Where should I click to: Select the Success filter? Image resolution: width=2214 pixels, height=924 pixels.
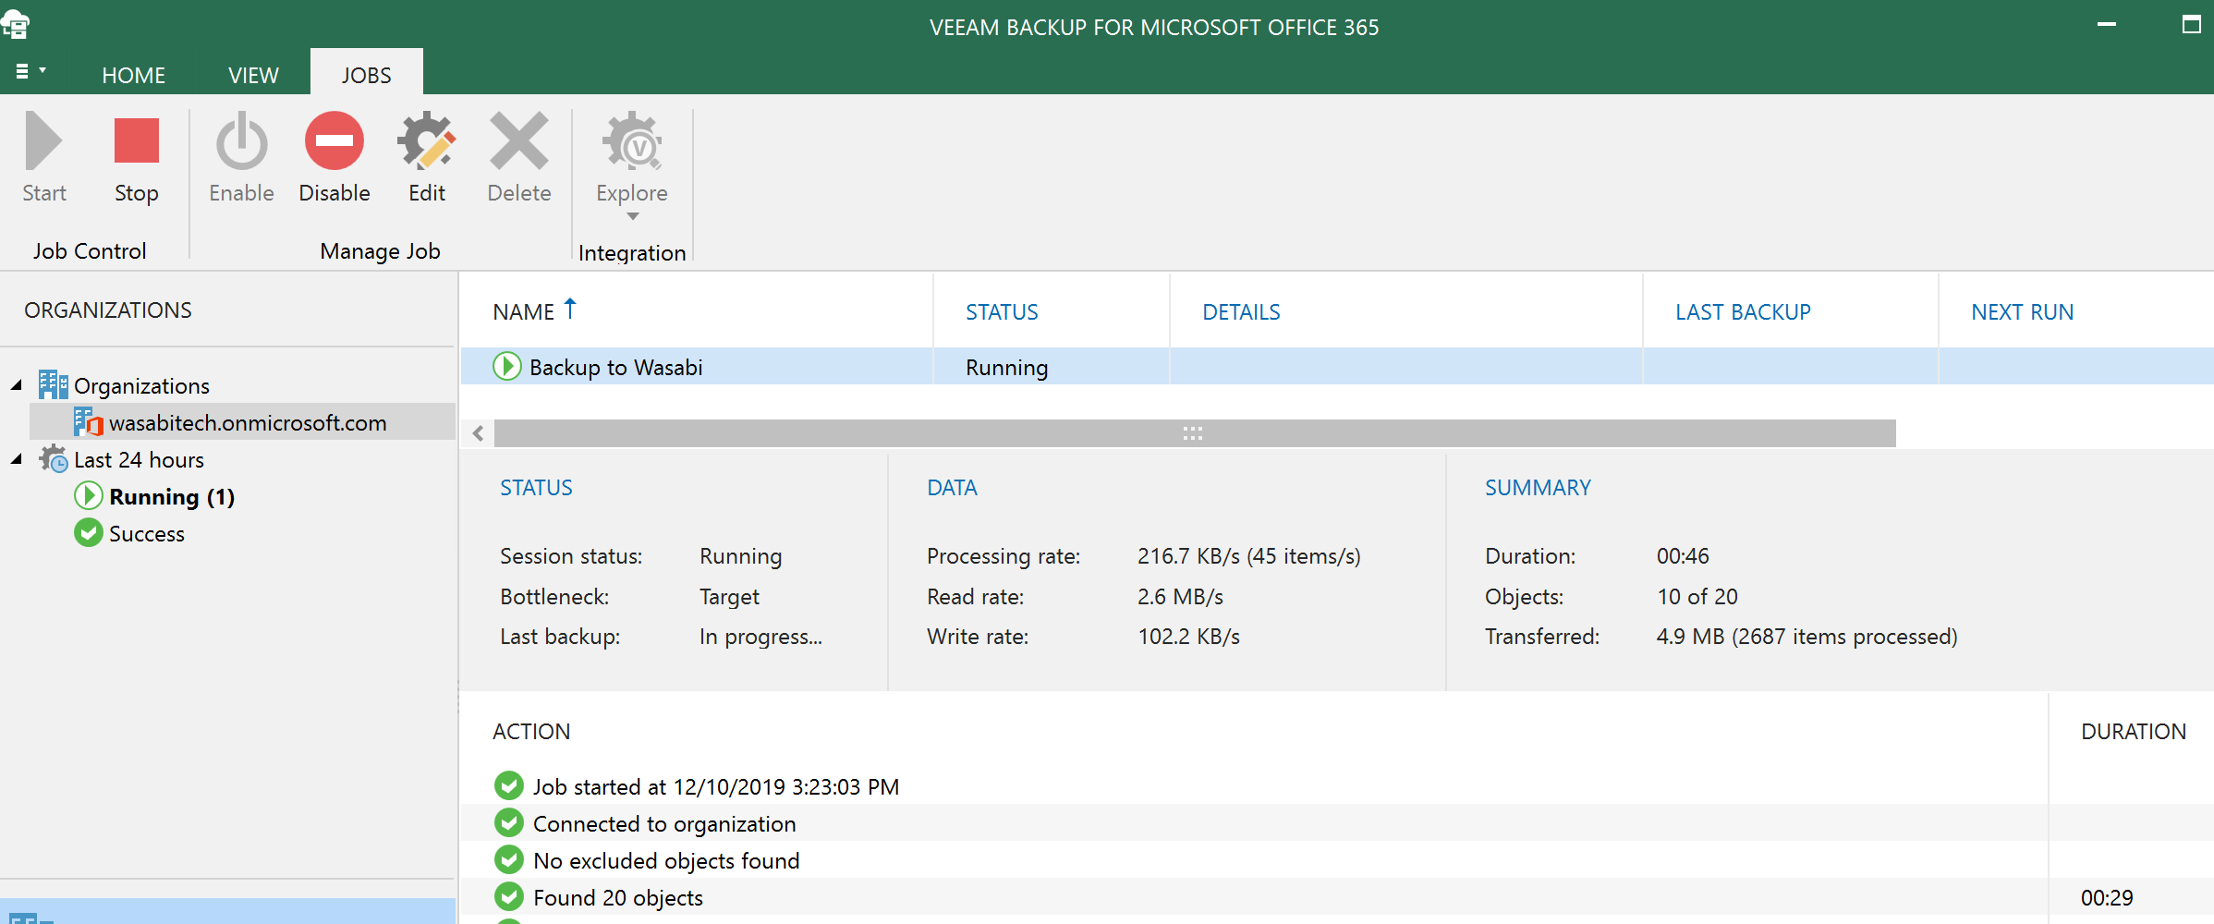(x=147, y=533)
